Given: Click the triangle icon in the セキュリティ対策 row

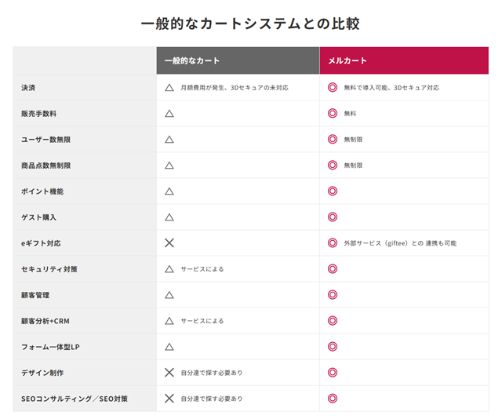Looking at the screenshot, I should coord(169,269).
